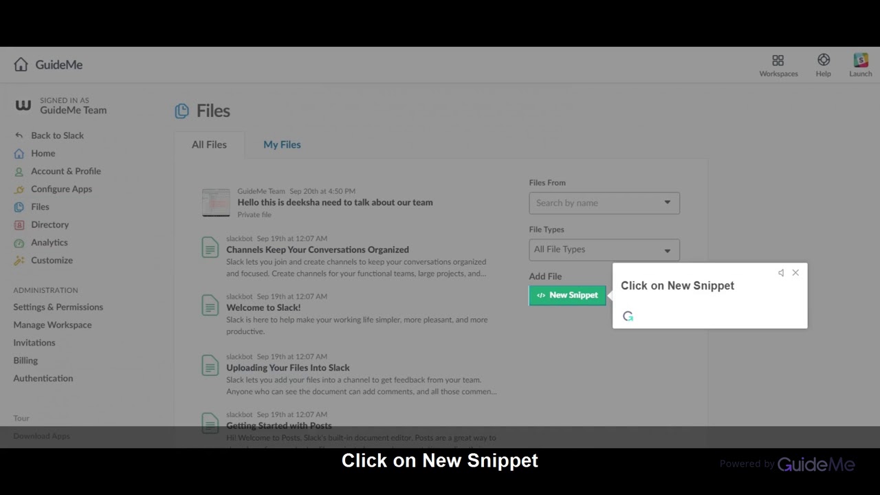Click the Launch Slack icon

click(x=861, y=60)
